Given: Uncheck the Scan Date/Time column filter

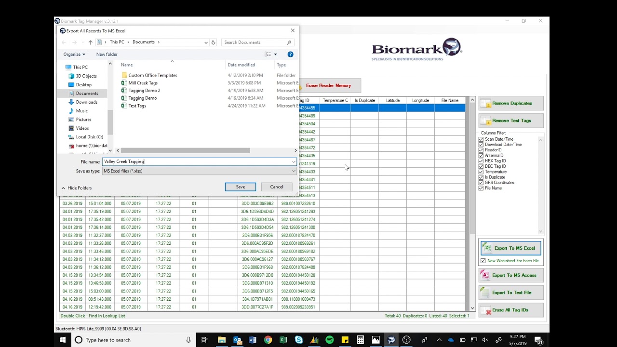Looking at the screenshot, I should (481, 139).
